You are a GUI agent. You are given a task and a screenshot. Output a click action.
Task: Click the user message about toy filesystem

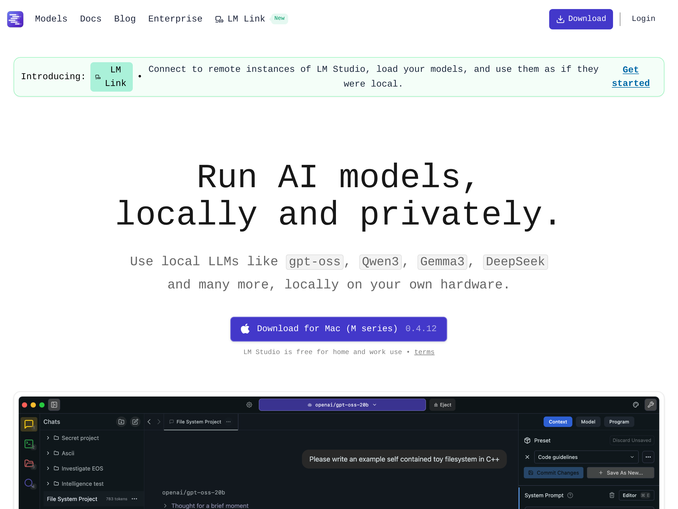coord(404,459)
